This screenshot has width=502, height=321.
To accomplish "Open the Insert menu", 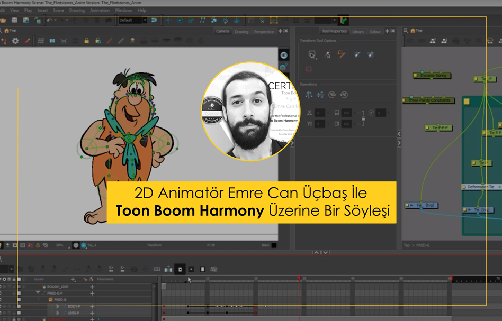I will 42,10.
